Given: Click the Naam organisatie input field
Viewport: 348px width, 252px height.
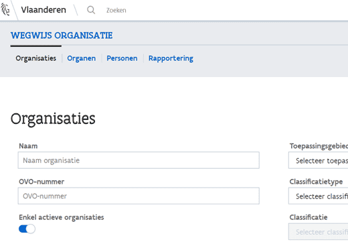Looking at the screenshot, I should pos(139,160).
